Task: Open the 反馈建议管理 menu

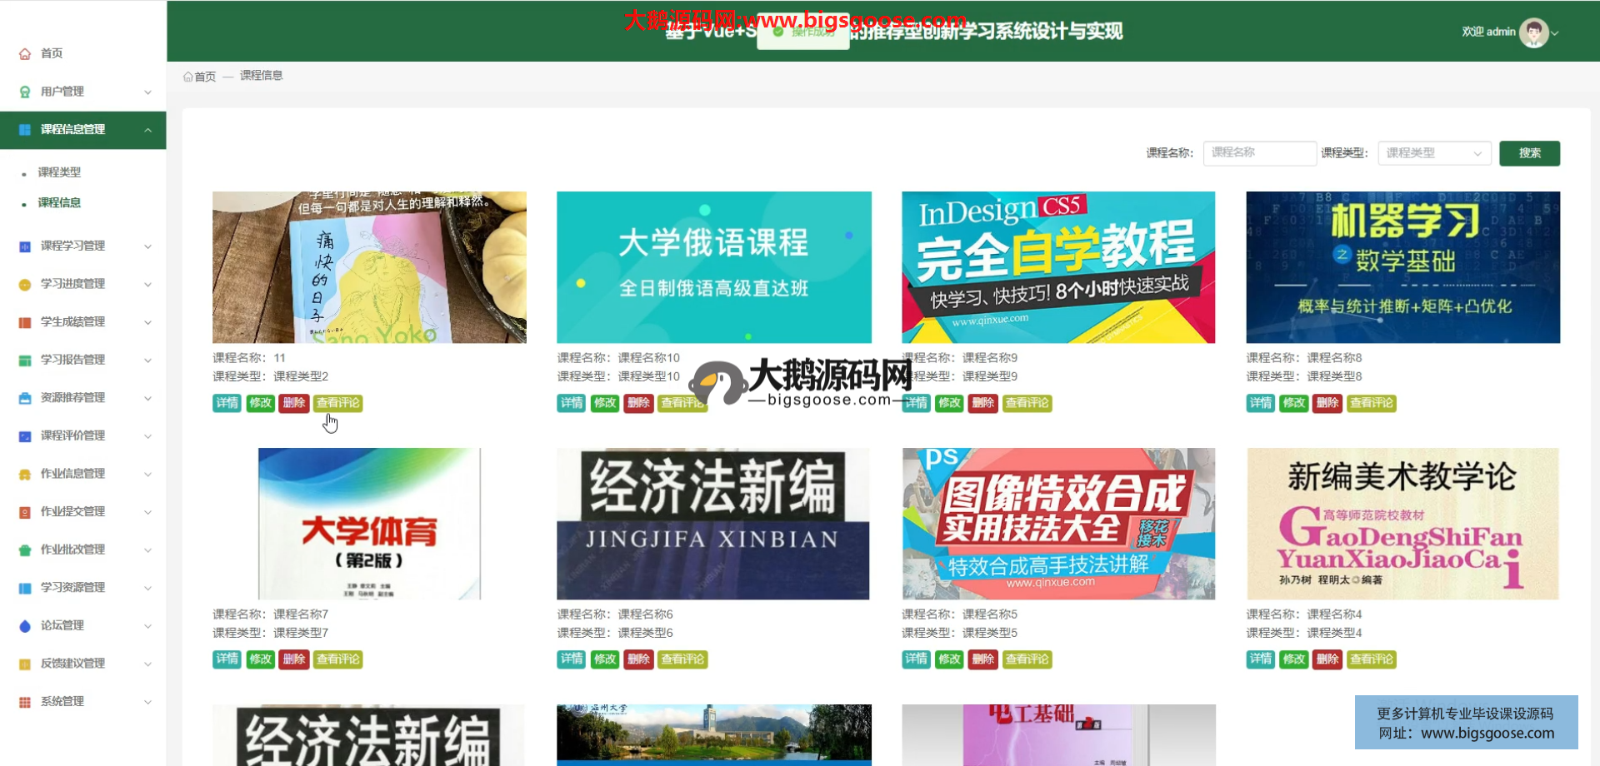Action: [x=73, y=664]
